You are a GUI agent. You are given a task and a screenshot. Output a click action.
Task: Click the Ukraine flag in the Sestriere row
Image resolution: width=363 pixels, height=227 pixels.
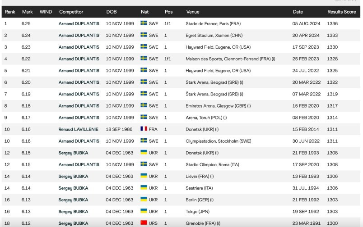144,187
